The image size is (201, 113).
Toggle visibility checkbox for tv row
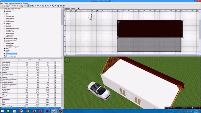tap(55, 98)
